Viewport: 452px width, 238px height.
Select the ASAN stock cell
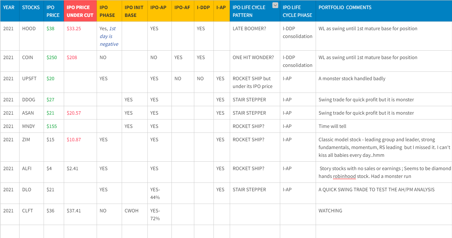point(32,113)
